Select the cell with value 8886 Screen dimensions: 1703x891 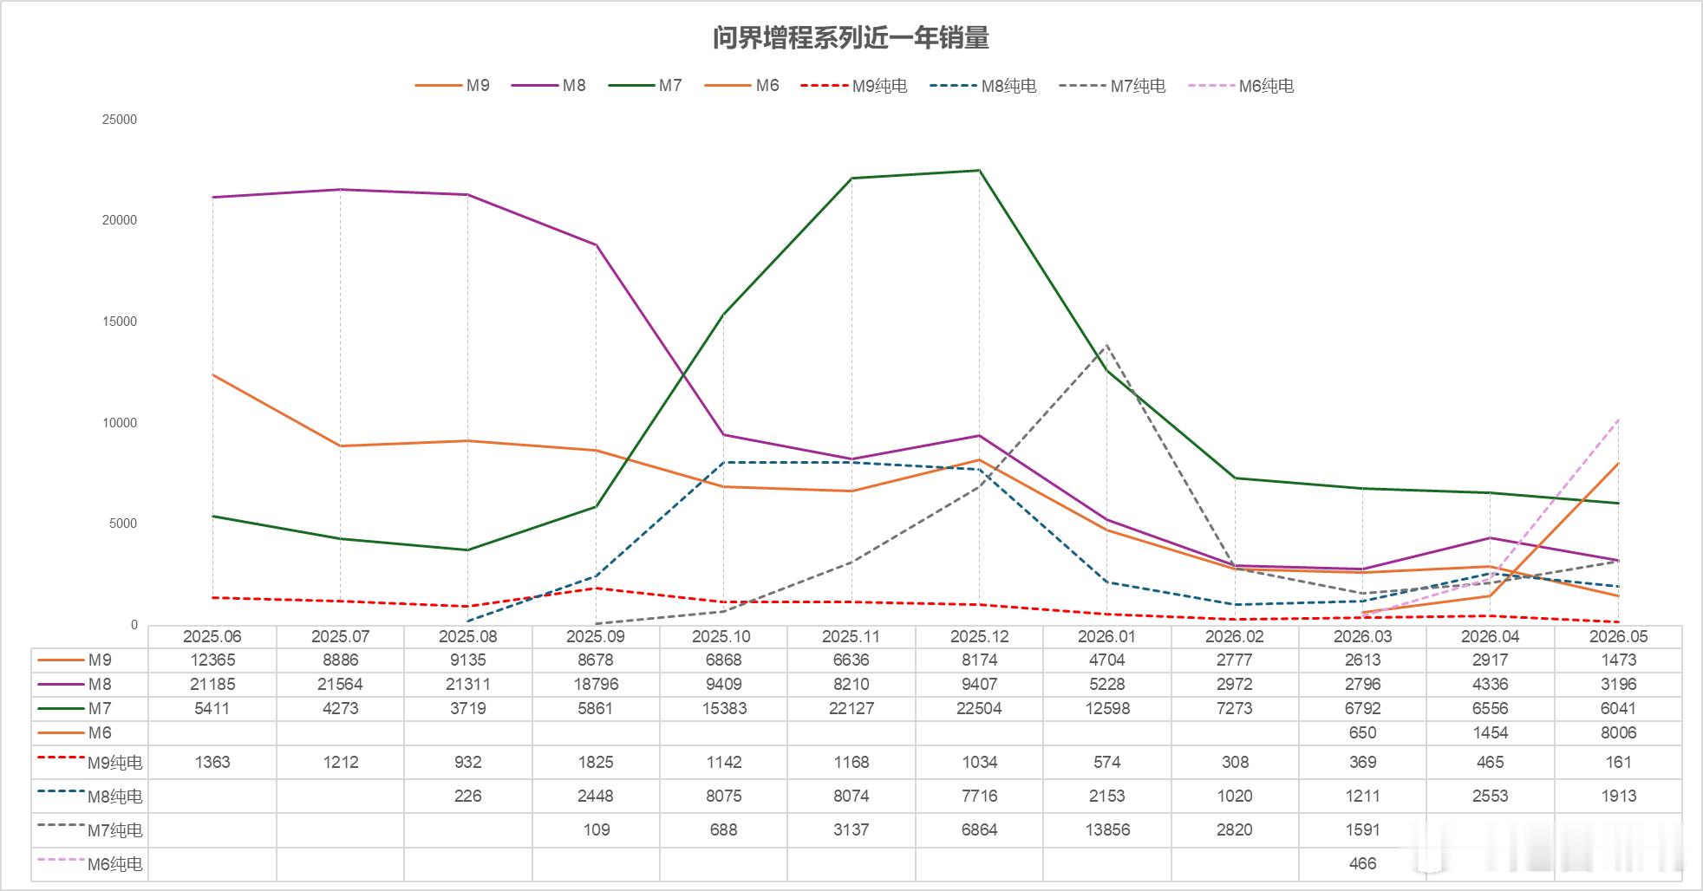340,660
